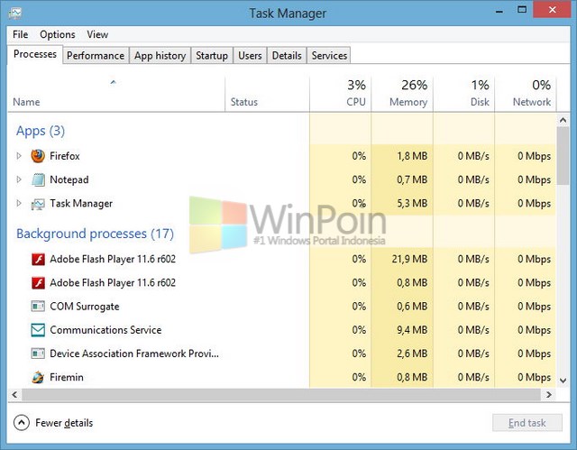Click the 21,9 MB memory value
Viewport: 577px width, 450px height.
point(409,259)
